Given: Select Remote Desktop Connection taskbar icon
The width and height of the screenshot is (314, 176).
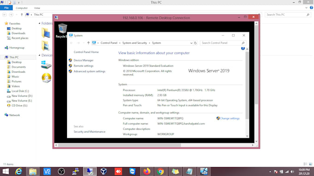Looking at the screenshot, I should [x=90, y=171].
